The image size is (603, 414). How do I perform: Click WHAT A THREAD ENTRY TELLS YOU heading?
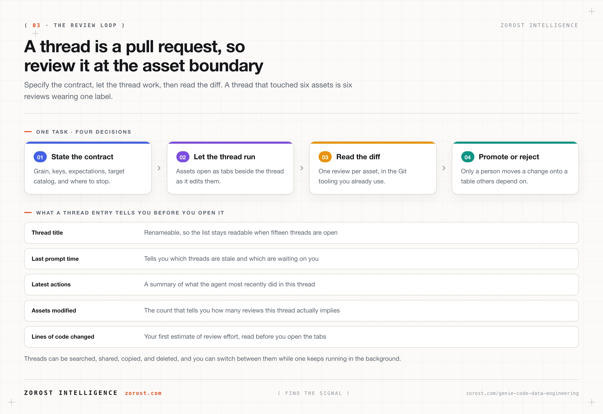(x=130, y=213)
